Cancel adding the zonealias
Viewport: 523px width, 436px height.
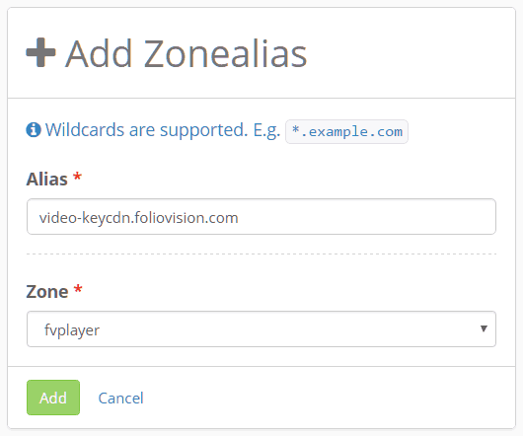[x=120, y=398]
